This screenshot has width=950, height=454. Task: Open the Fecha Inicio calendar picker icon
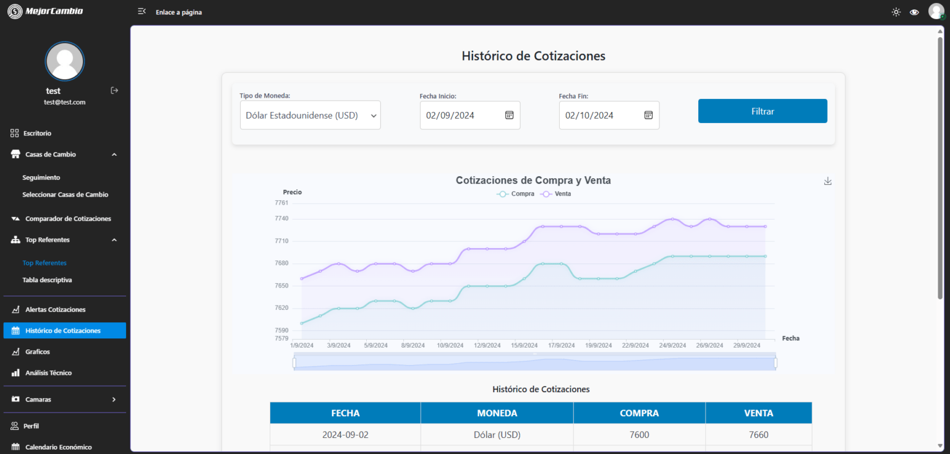(510, 115)
